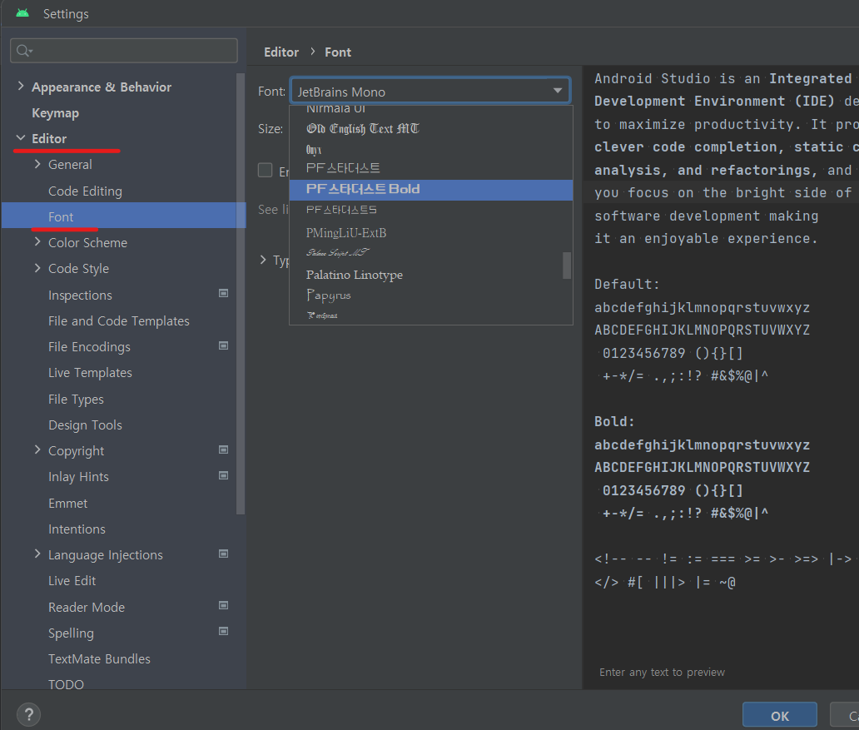Expand the Language Injections chevron
This screenshot has height=730, width=859.
[x=37, y=554]
